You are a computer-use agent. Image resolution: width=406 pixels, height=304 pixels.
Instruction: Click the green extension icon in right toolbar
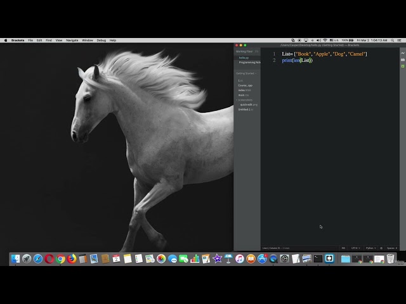point(403,66)
